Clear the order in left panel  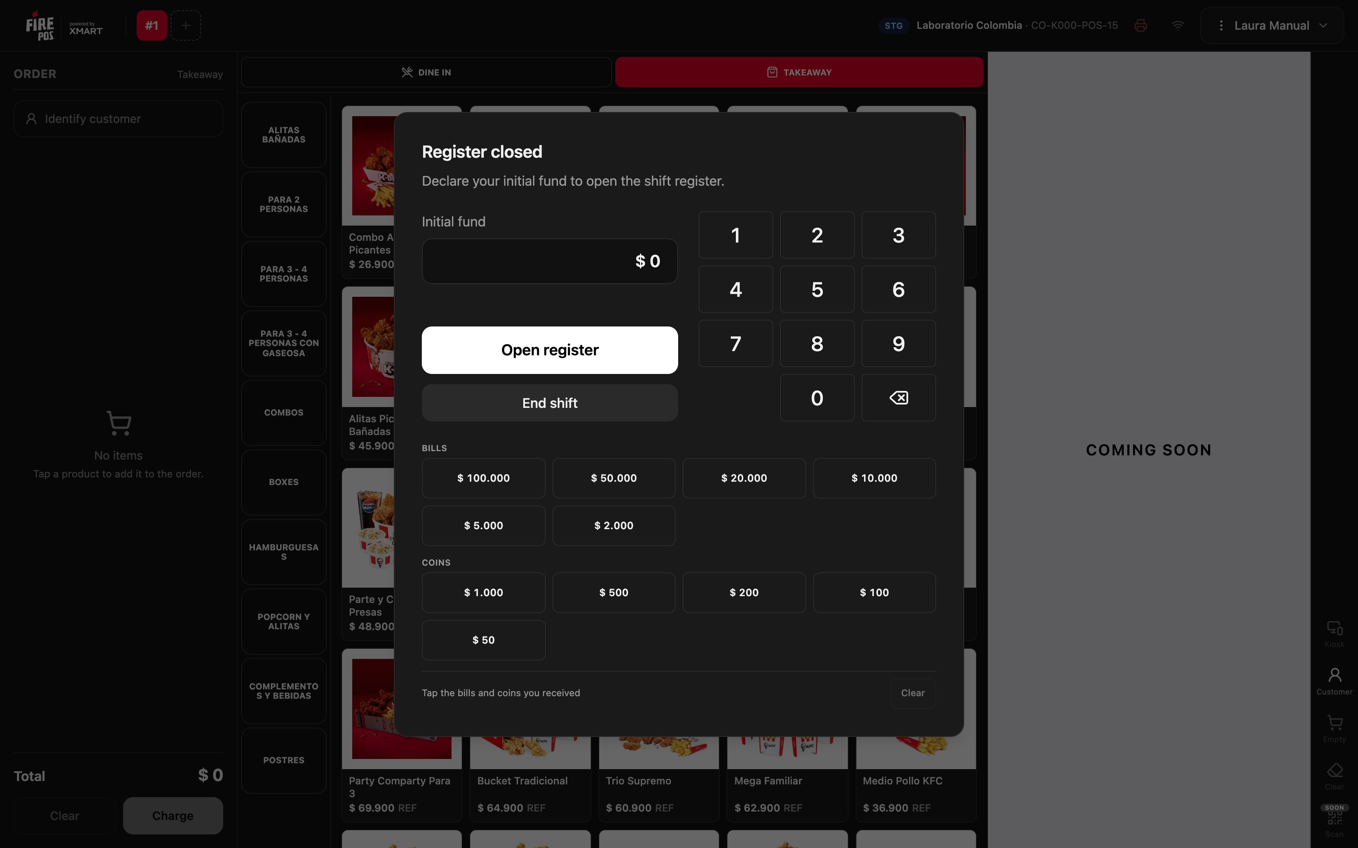(x=65, y=816)
